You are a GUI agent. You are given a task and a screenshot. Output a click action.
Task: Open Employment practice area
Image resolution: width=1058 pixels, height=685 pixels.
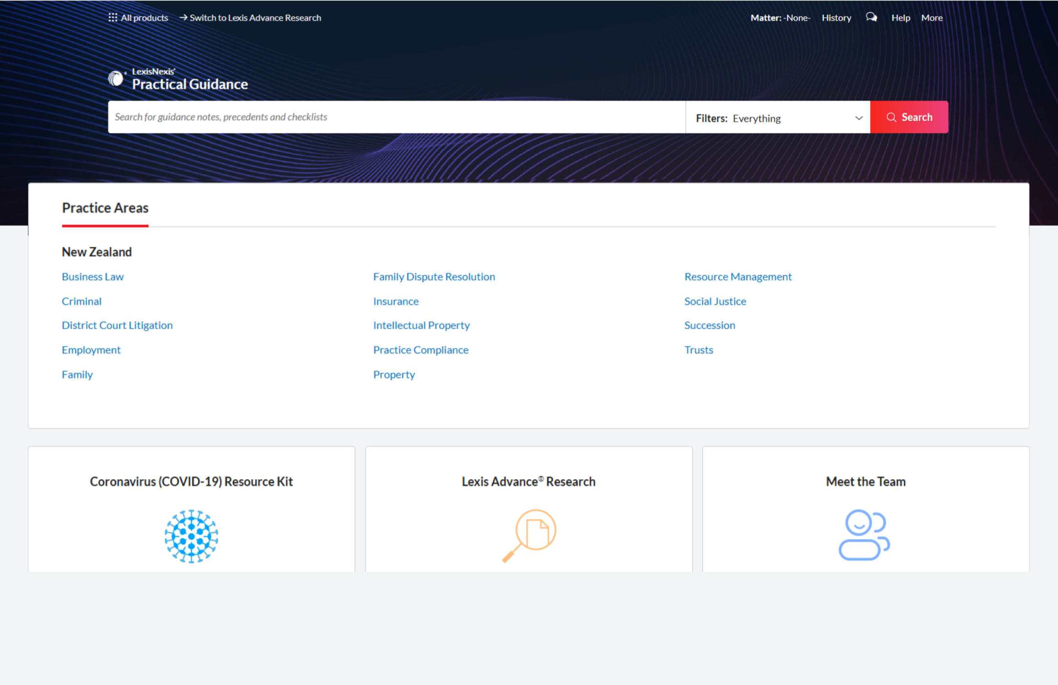pyautogui.click(x=91, y=350)
